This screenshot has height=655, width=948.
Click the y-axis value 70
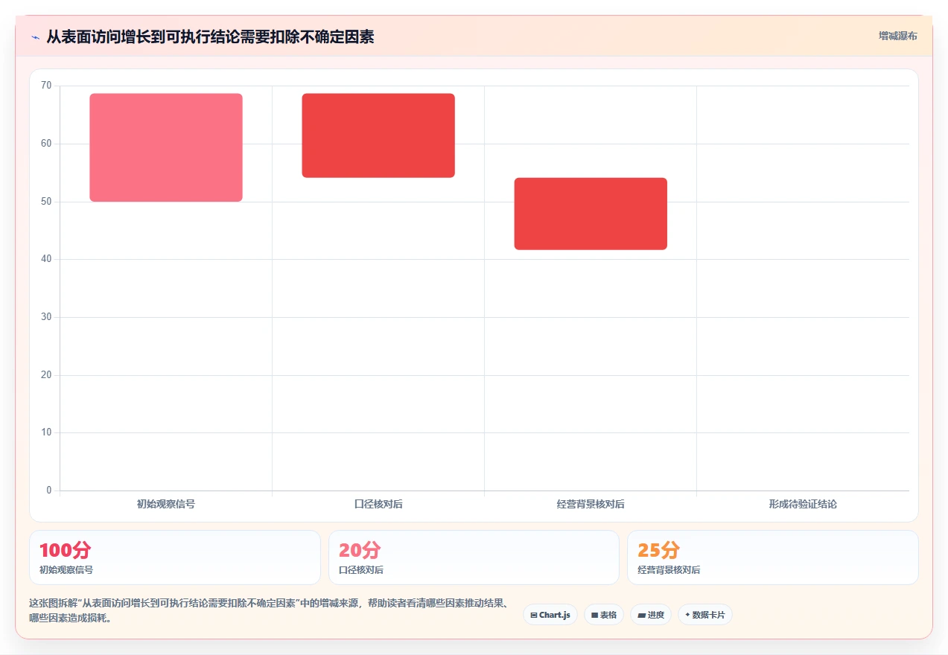[46, 86]
